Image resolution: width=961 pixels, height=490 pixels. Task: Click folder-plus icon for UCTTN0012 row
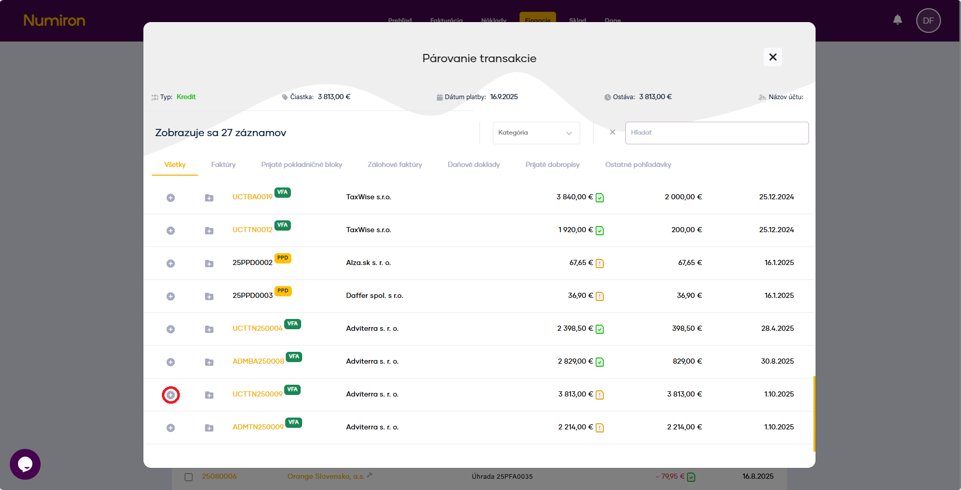pyautogui.click(x=209, y=231)
